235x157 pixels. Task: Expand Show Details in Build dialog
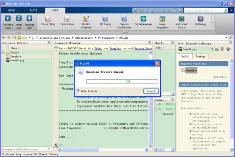[x=87, y=91]
